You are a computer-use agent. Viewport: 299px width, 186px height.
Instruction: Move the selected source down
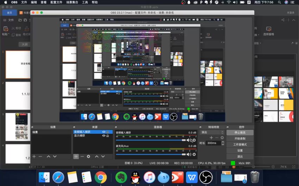click(103, 156)
